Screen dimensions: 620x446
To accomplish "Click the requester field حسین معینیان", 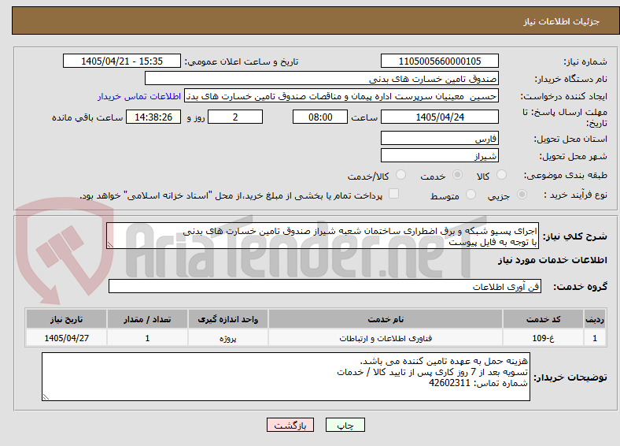I will (x=341, y=96).
